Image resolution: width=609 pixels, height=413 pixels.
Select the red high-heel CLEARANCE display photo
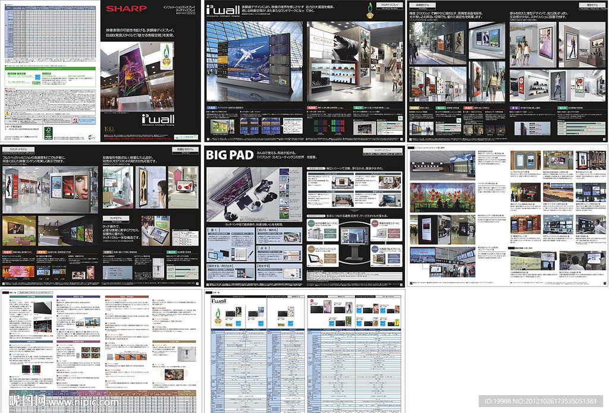coord(183,187)
